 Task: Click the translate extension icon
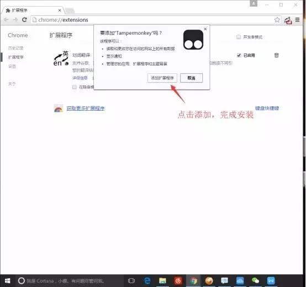(x=61, y=58)
